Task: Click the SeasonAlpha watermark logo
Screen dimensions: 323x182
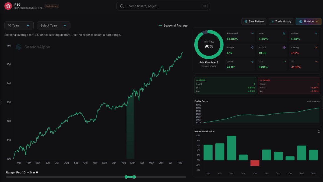Action: click(18, 47)
